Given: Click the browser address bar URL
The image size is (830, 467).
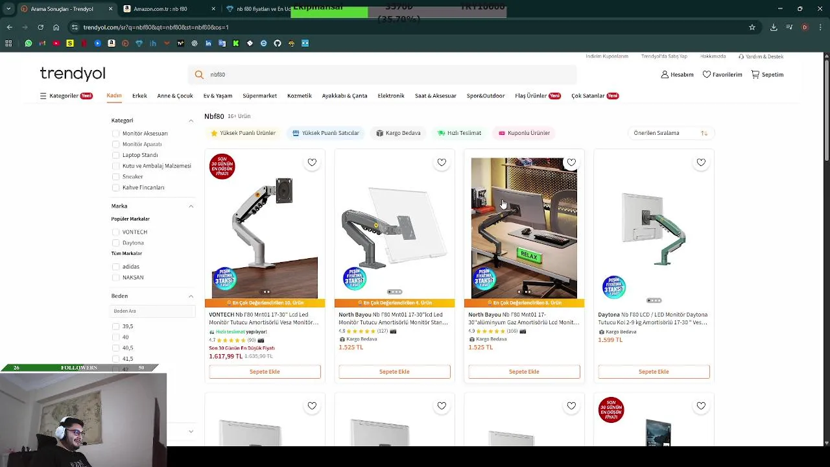Looking at the screenshot, I should click(156, 27).
